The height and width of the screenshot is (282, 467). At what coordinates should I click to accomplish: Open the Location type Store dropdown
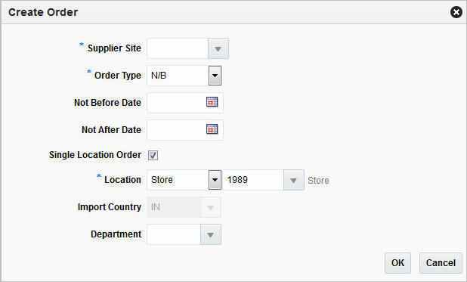click(215, 180)
